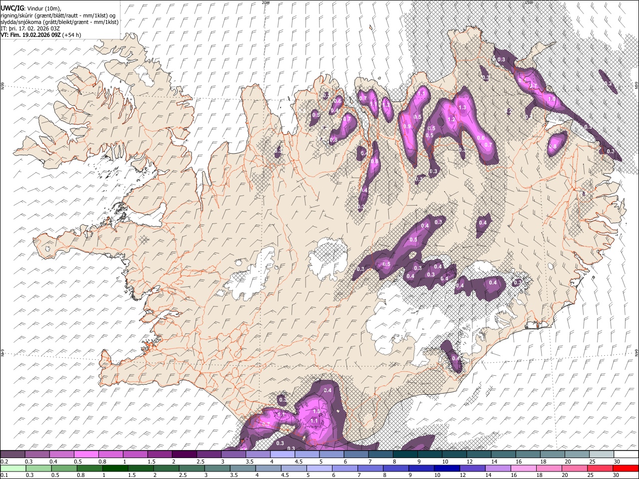Pick upper legend swatch starting at 3.5
Image resolution: width=639 pixels, height=479 pixels.
point(258,455)
